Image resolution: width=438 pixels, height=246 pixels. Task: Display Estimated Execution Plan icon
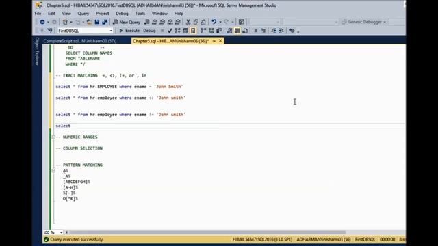click(x=177, y=31)
